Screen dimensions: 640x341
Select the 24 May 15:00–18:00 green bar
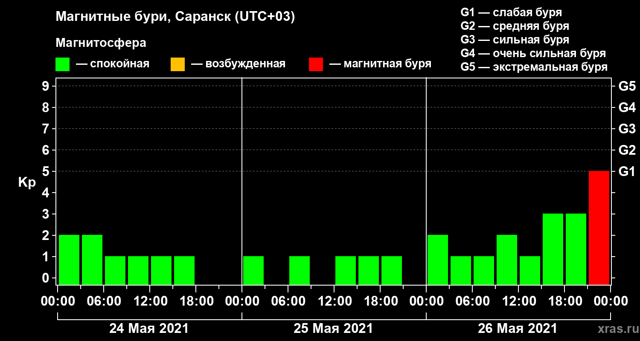tap(184, 271)
